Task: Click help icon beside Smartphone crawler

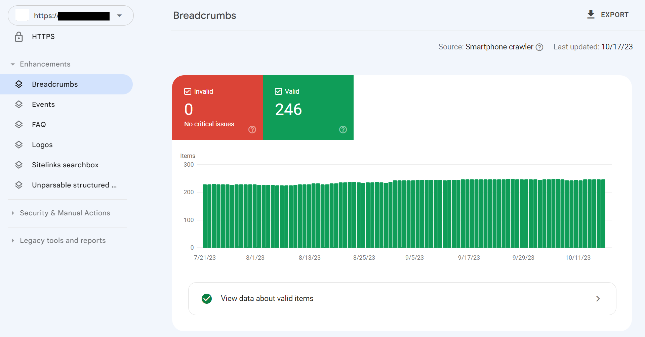Action: pos(539,47)
